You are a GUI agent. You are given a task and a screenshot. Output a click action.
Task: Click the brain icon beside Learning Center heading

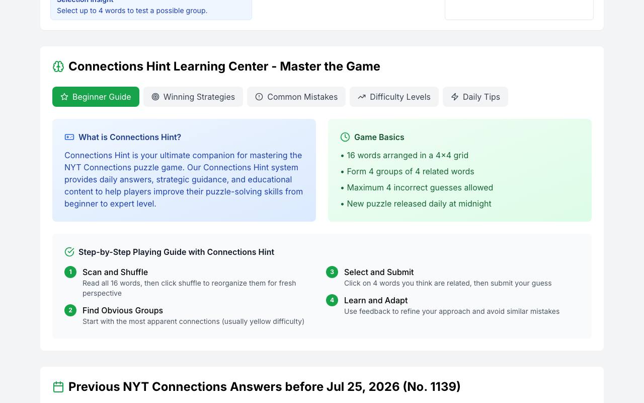point(58,66)
